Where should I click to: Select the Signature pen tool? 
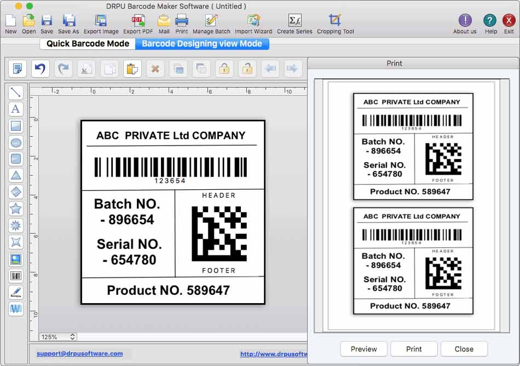tap(16, 292)
